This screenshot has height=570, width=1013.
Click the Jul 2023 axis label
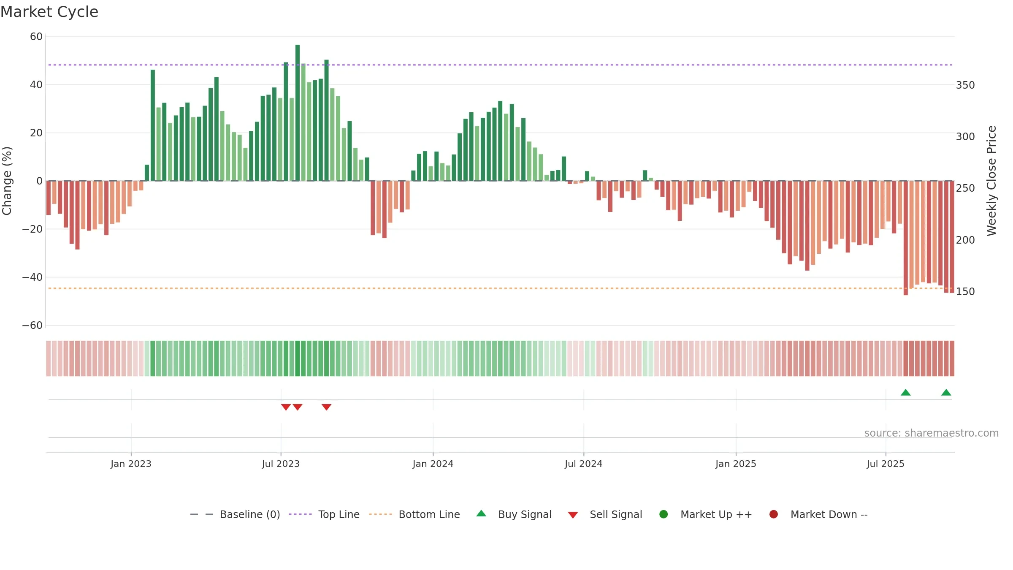point(281,464)
